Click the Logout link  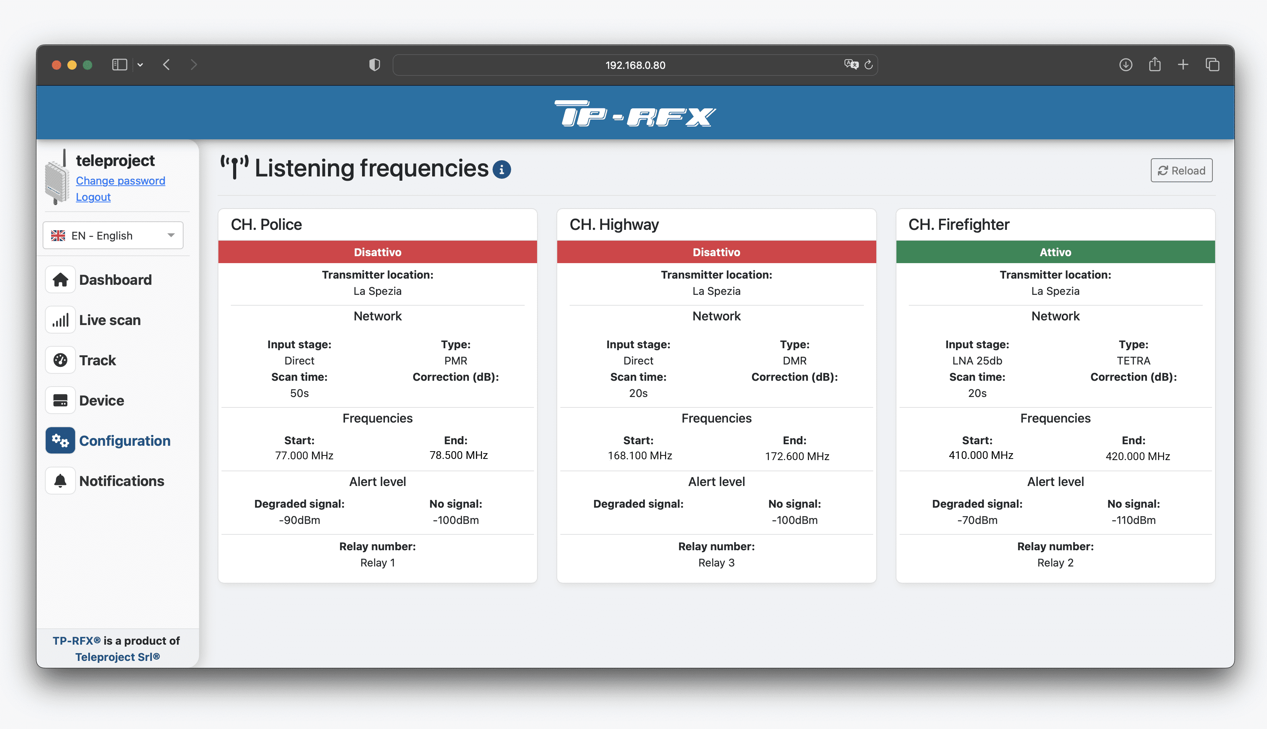click(x=93, y=197)
